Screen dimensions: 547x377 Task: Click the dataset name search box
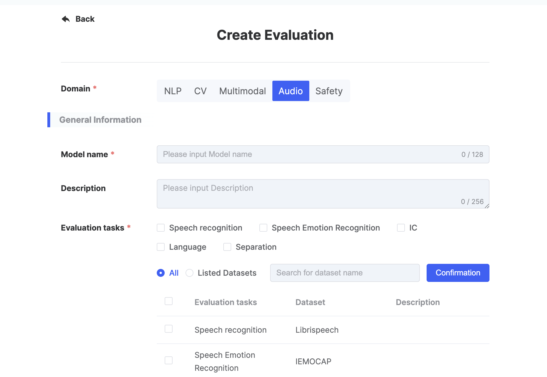click(x=345, y=273)
